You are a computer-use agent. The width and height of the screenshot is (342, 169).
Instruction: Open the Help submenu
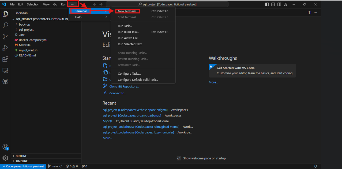[89, 17]
